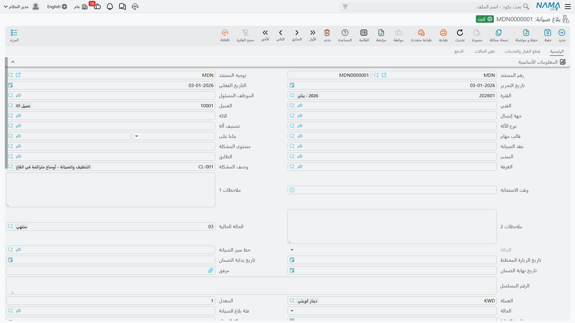Click the الرقم المسلسل text area
575x323 pixels.
251,286
